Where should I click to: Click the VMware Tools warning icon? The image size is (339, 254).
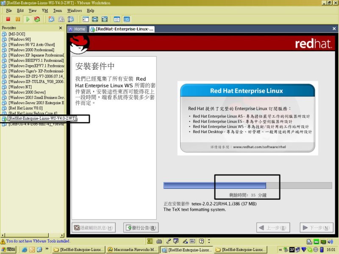3,241
